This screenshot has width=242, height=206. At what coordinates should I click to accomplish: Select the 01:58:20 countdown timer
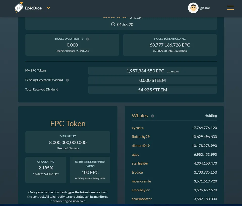125,24
